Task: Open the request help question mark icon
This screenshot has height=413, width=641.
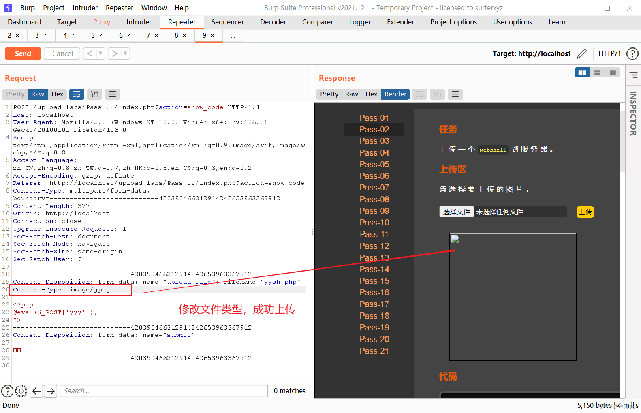Action: point(632,53)
